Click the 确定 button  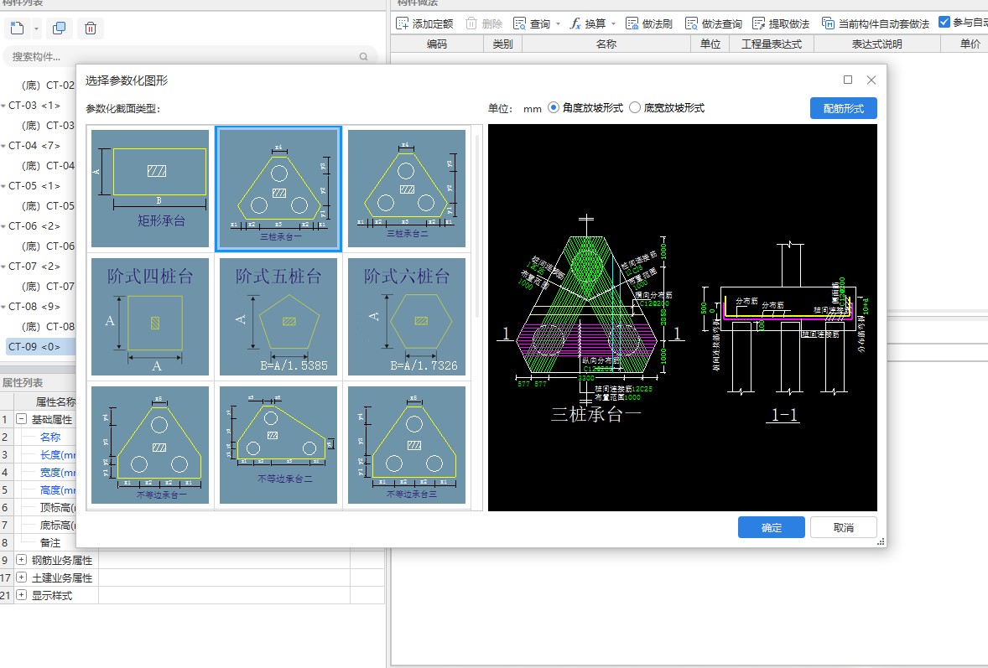click(x=772, y=527)
